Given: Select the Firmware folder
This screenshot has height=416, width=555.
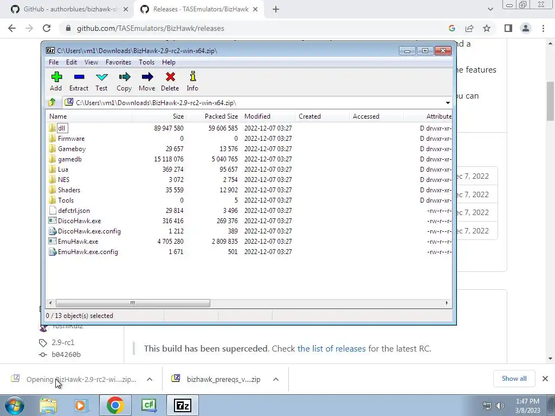Looking at the screenshot, I should 71,138.
